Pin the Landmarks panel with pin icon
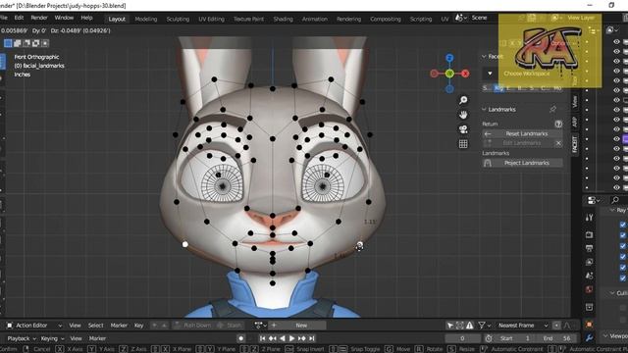 point(553,109)
